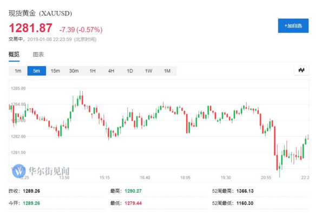Screen dimensions: 328x223
Task: Select the 1W weekly interval
Action: pyautogui.click(x=148, y=71)
